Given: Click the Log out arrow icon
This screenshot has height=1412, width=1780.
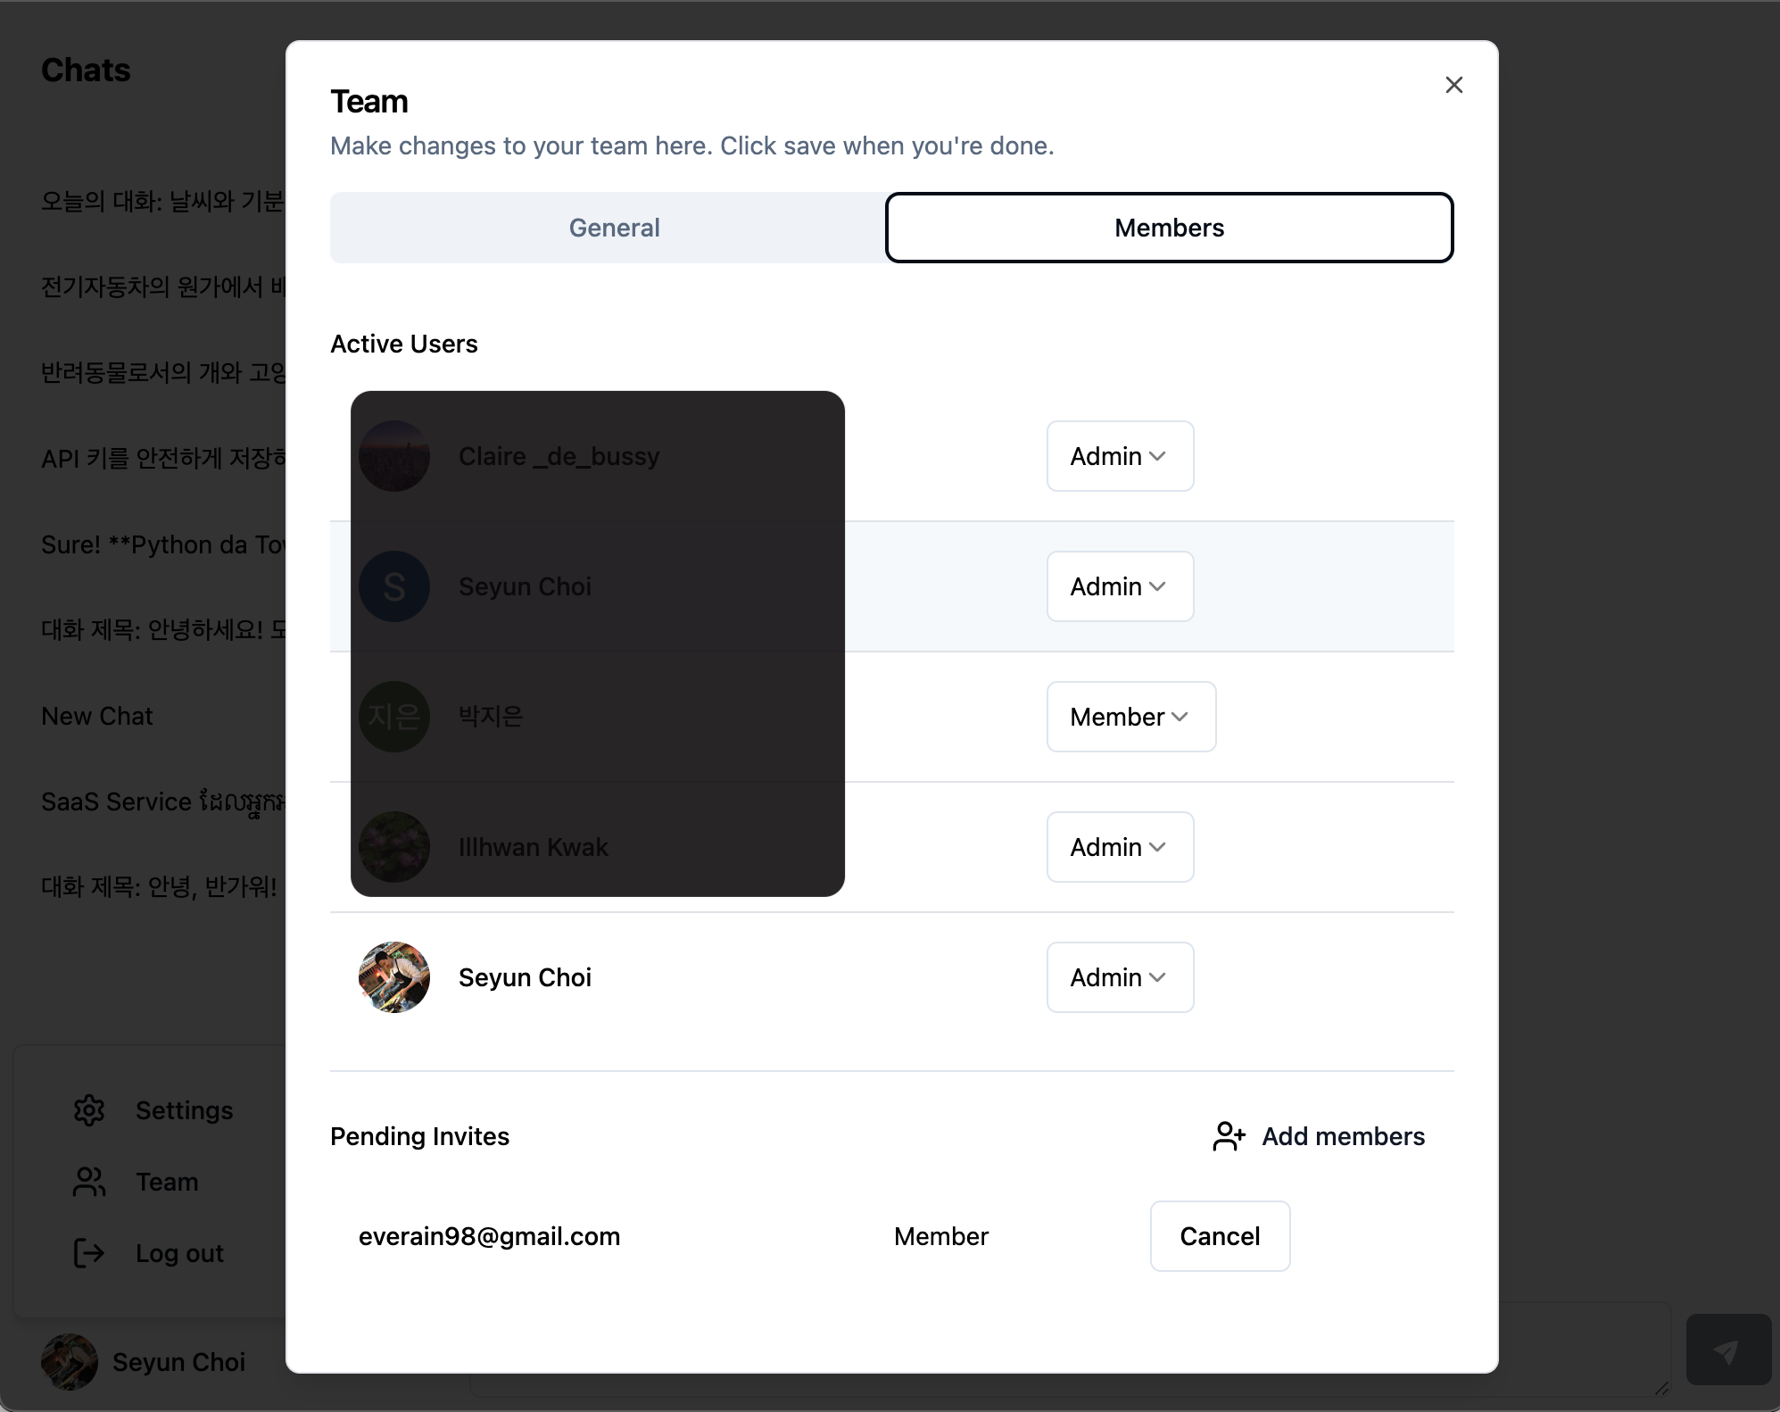Looking at the screenshot, I should [89, 1253].
